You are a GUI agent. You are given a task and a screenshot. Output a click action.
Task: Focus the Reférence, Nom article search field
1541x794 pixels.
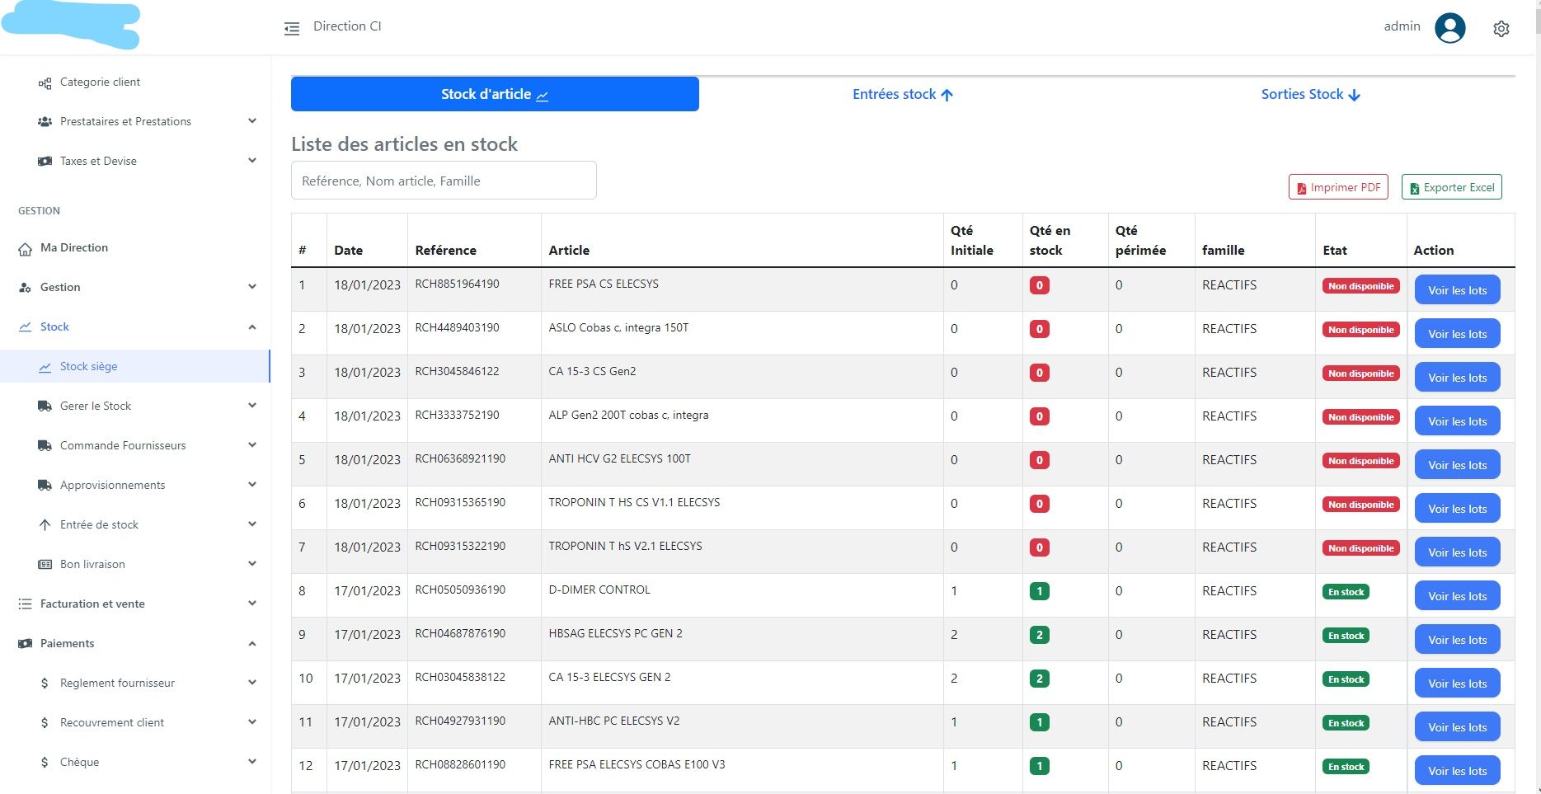[444, 181]
